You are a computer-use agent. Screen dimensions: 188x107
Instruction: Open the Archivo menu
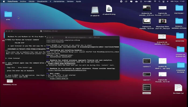pos(23,1)
